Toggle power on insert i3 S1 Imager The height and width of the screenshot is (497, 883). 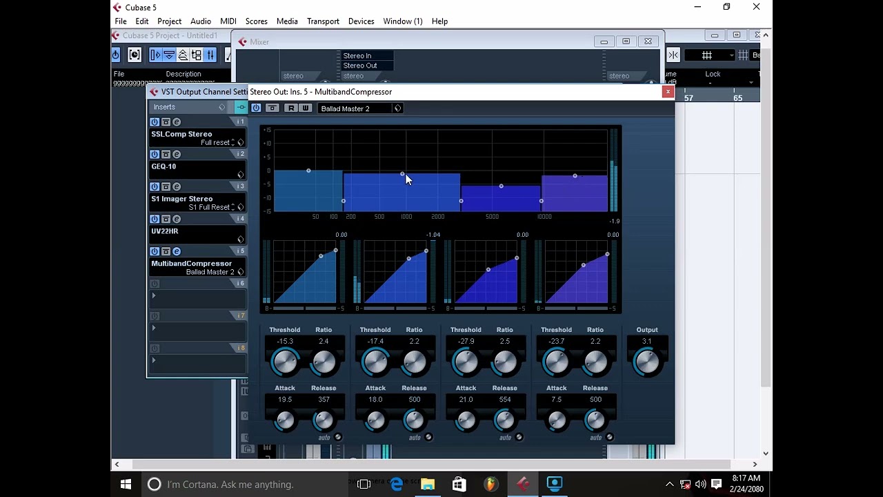155,187
